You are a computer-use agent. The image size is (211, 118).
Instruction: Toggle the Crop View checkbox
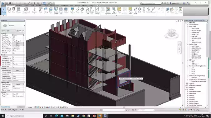point(13,57)
